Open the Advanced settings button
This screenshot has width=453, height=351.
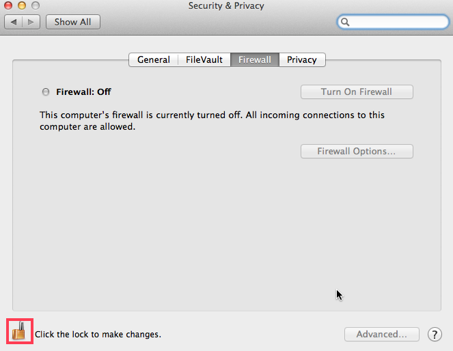[382, 334]
